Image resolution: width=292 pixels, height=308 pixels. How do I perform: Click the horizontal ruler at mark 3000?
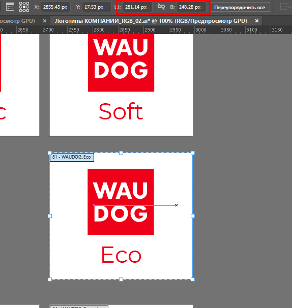(x=200, y=30)
